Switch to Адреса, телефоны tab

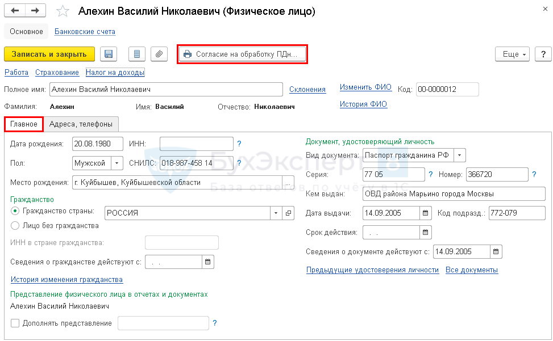[81, 124]
